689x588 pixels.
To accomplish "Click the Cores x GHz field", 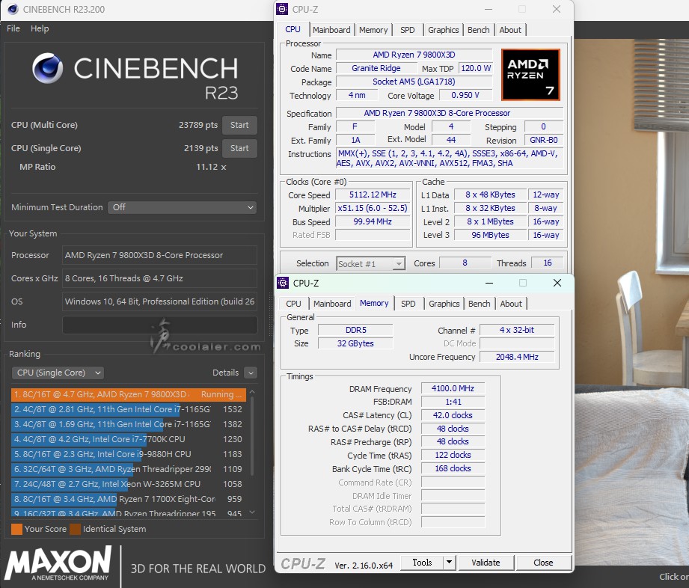I will pos(159,278).
